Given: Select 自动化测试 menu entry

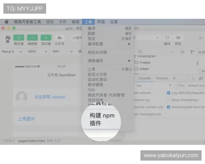Looking at the screenshot, I should 108,80.
